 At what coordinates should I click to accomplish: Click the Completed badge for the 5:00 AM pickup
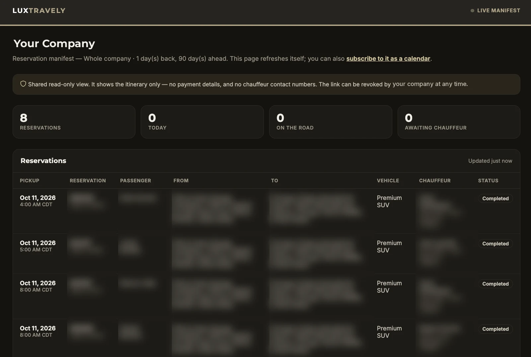pos(495,244)
